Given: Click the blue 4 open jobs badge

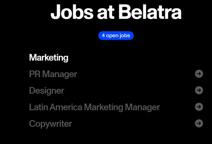Looking at the screenshot, I should [x=116, y=35].
